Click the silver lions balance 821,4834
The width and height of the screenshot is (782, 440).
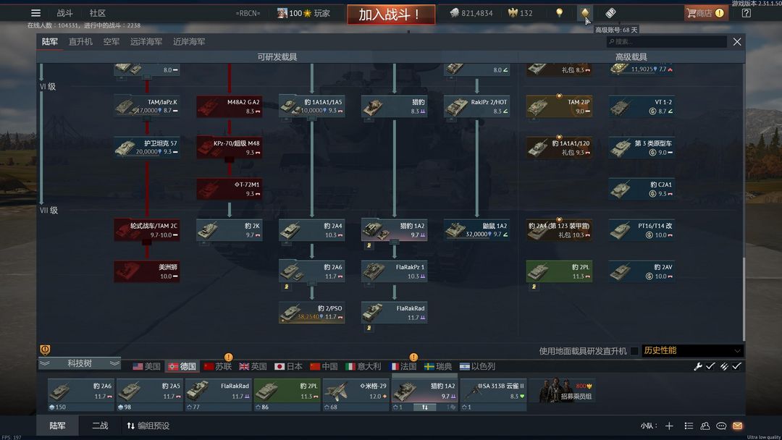[471, 13]
